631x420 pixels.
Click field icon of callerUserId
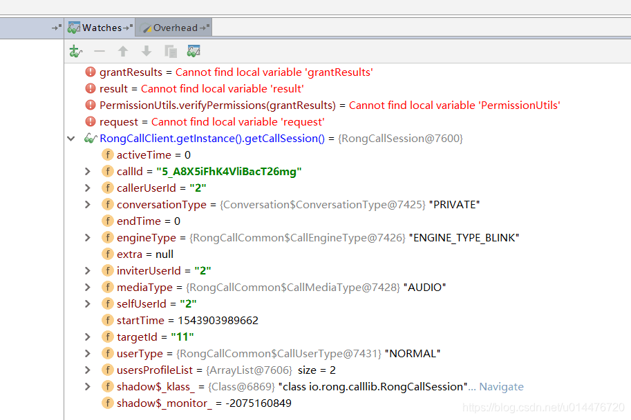[x=107, y=188]
